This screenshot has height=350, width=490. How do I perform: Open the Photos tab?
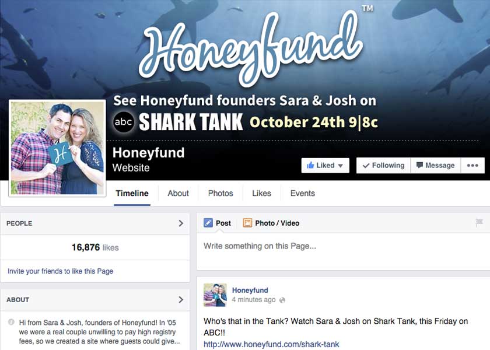click(220, 193)
